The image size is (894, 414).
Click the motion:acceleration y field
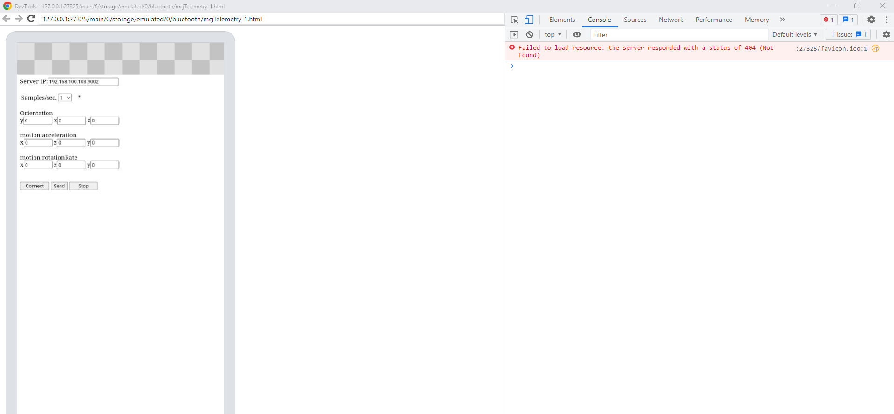[x=105, y=143]
